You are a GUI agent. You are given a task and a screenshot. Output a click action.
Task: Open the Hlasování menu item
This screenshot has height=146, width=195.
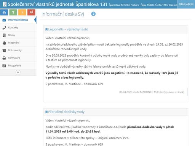(x=18, y=43)
